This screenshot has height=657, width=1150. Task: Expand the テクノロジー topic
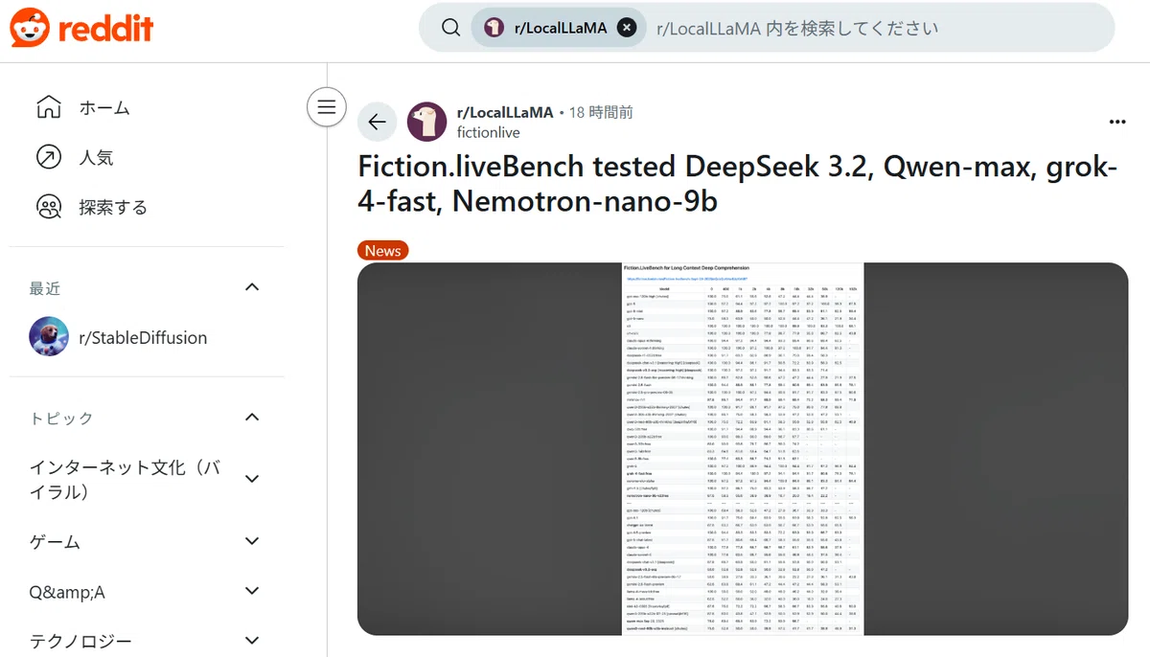252,641
